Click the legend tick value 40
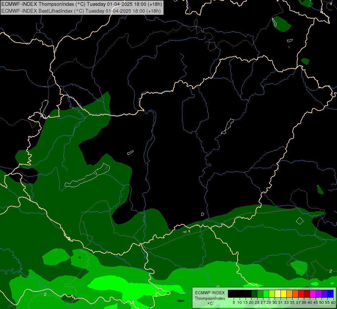 pyautogui.click(x=310, y=302)
